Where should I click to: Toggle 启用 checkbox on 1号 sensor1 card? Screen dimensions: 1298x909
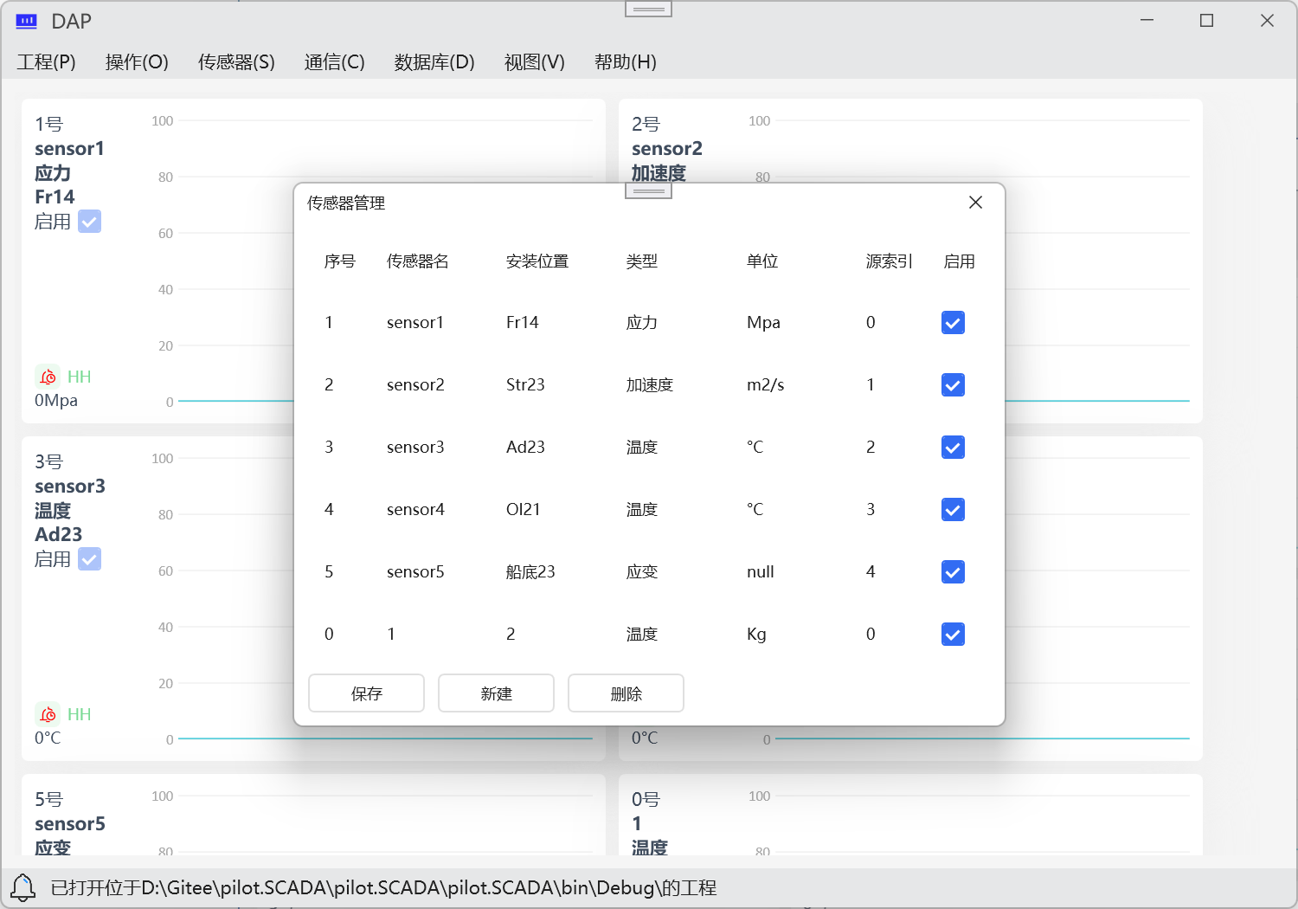click(90, 222)
